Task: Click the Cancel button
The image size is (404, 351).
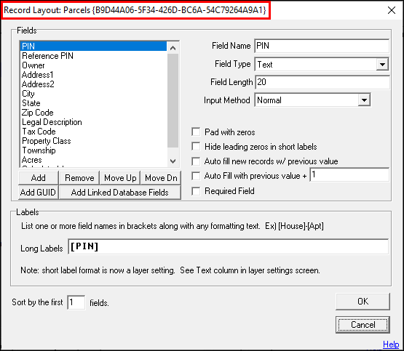Action: (363, 325)
